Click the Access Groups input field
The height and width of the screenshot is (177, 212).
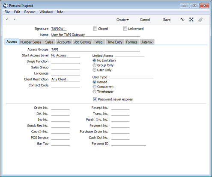coord(96,50)
